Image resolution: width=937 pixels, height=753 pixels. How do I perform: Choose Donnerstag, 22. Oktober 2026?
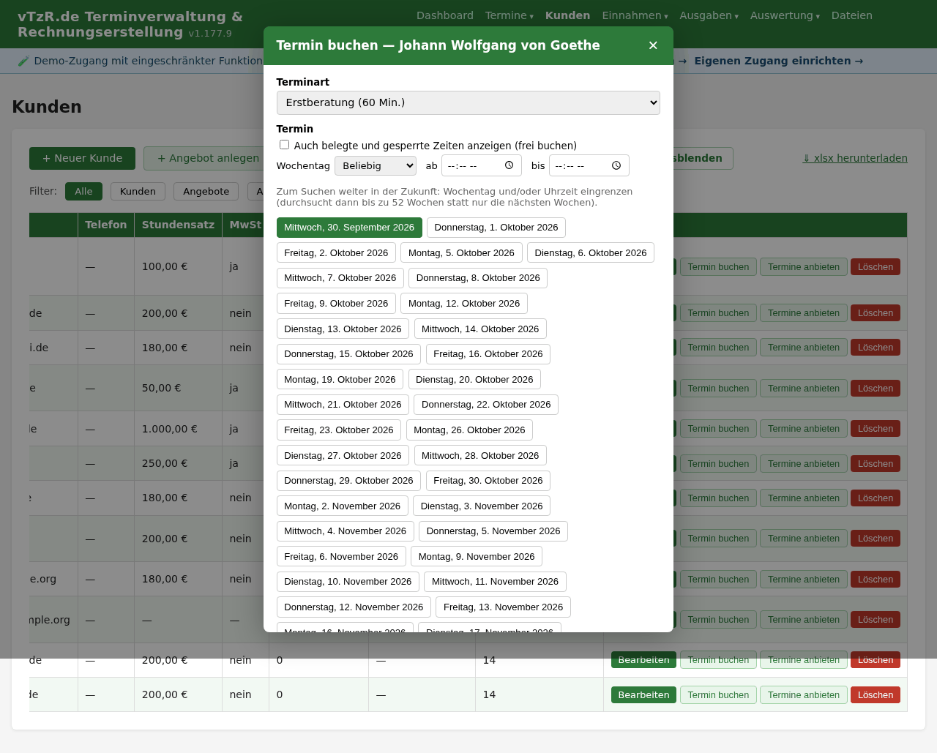(x=486, y=405)
